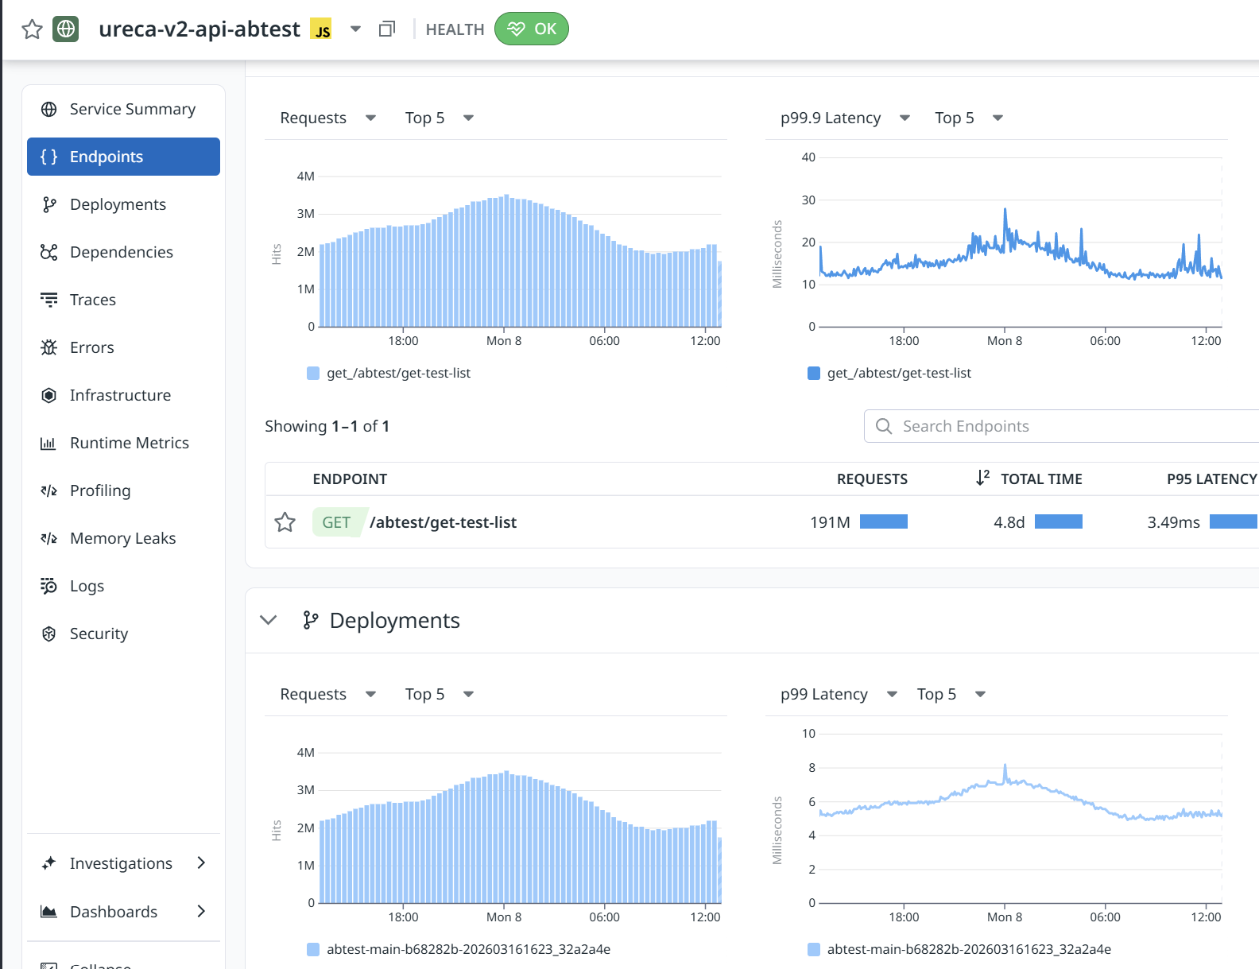Screen dimensions: 1259x969
Task: Toggle get_/abtest/get-test-list legend in Requests chart
Action: tap(389, 373)
